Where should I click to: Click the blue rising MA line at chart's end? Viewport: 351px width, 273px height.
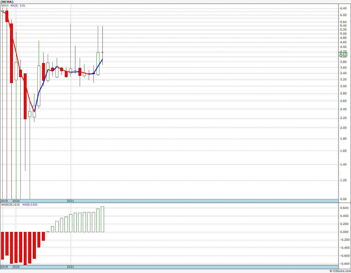98,66
